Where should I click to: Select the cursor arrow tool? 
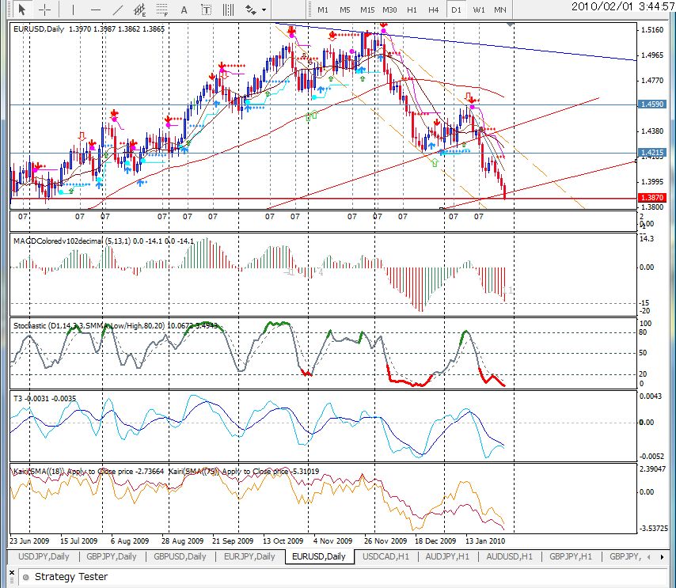point(22,9)
